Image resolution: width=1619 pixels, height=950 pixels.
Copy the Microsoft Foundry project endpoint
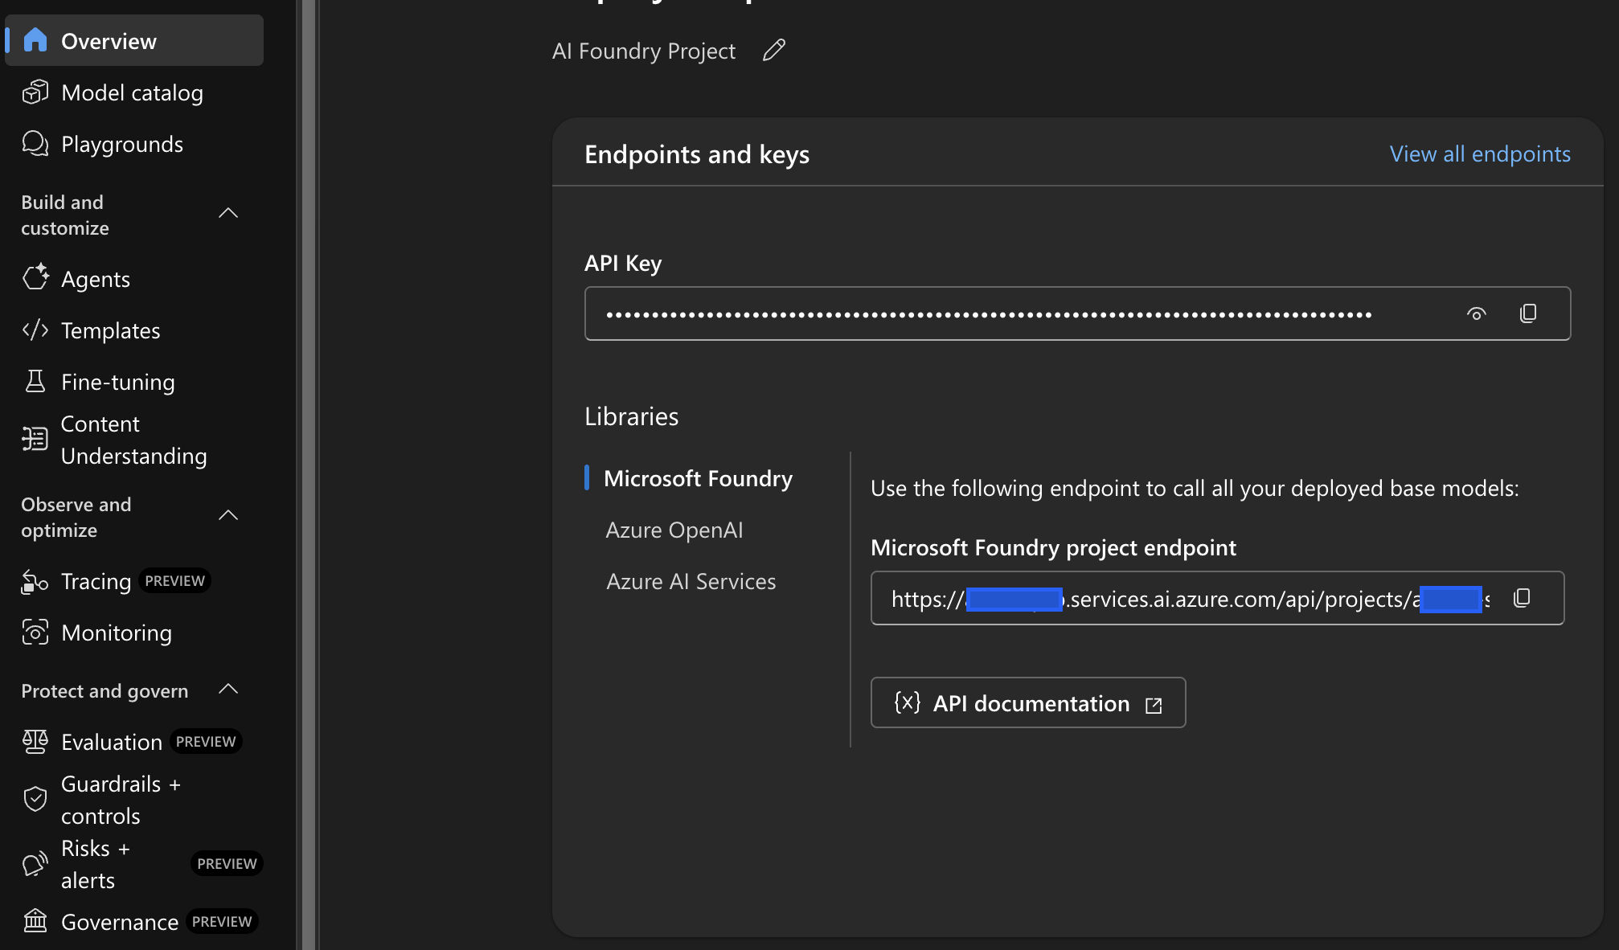click(1520, 597)
